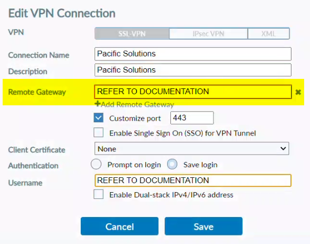This screenshot has width=310, height=244.
Task: Enable Single Sign On for VPN Tunnel
Action: click(98, 132)
